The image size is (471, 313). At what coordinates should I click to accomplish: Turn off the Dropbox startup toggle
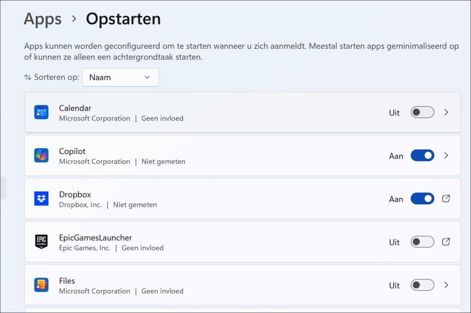[422, 198]
